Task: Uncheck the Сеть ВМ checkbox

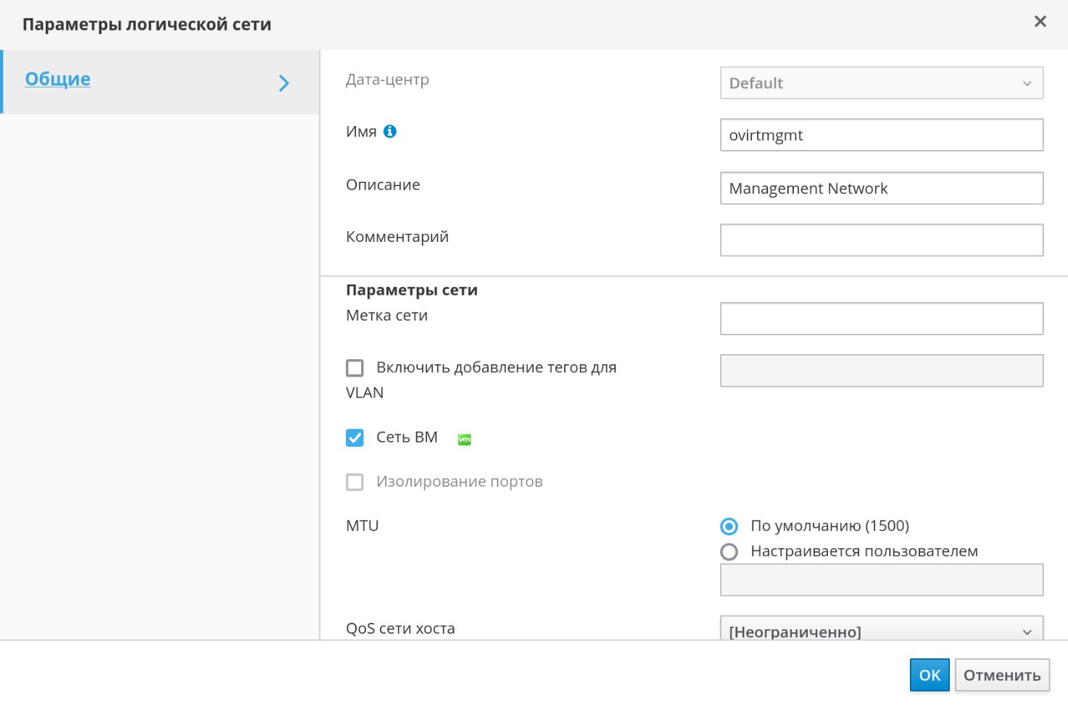Action: pyautogui.click(x=355, y=438)
